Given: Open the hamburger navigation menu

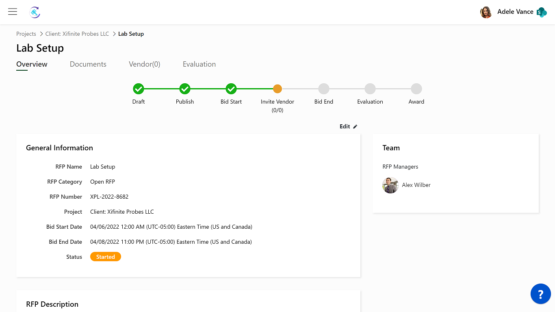Looking at the screenshot, I should click(13, 12).
